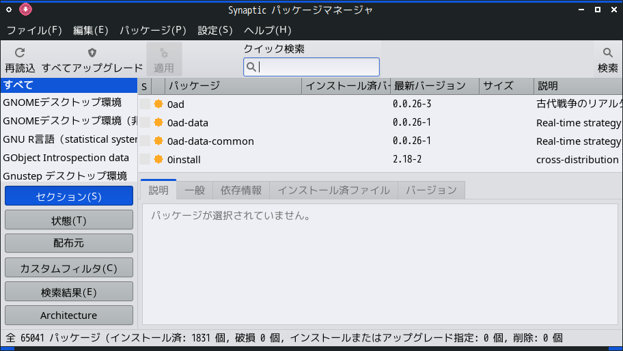Screen dimensions: 623x351
Task: Click the orange status icon for 0ad
Action: pos(158,104)
